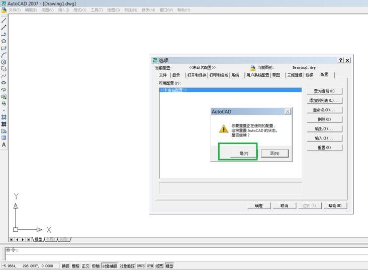Select the Arc tool
This screenshot has width=368, height=270.
(x=4, y=55)
